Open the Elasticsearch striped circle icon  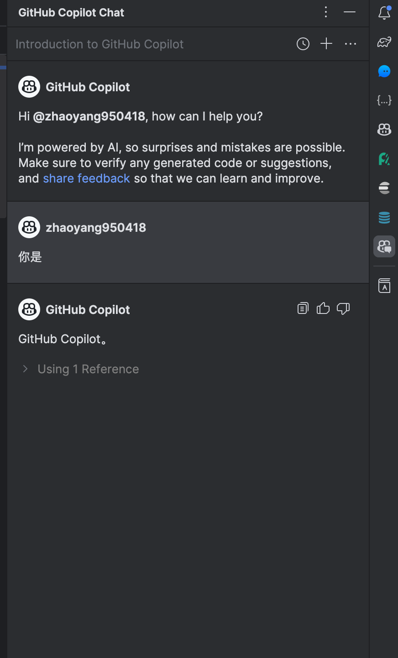point(384,188)
